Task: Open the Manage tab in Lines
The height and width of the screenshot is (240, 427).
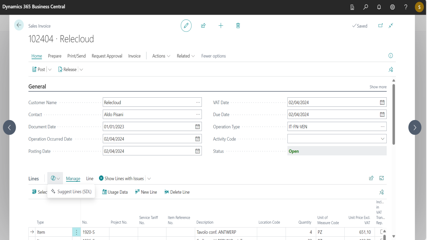Action: pyautogui.click(x=73, y=179)
